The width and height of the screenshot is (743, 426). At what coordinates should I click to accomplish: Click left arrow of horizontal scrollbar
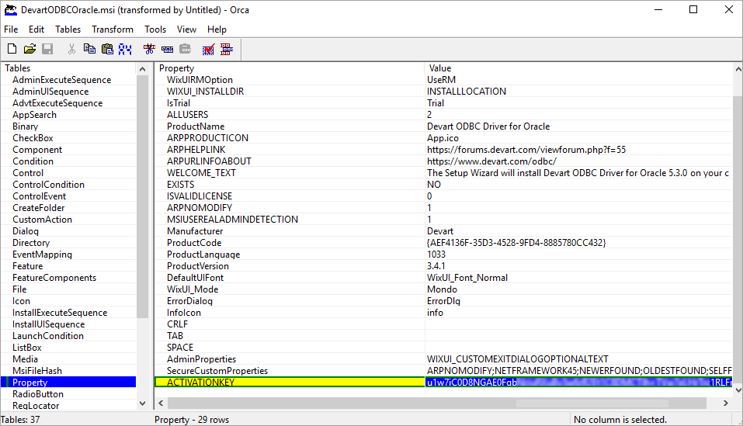click(161, 403)
